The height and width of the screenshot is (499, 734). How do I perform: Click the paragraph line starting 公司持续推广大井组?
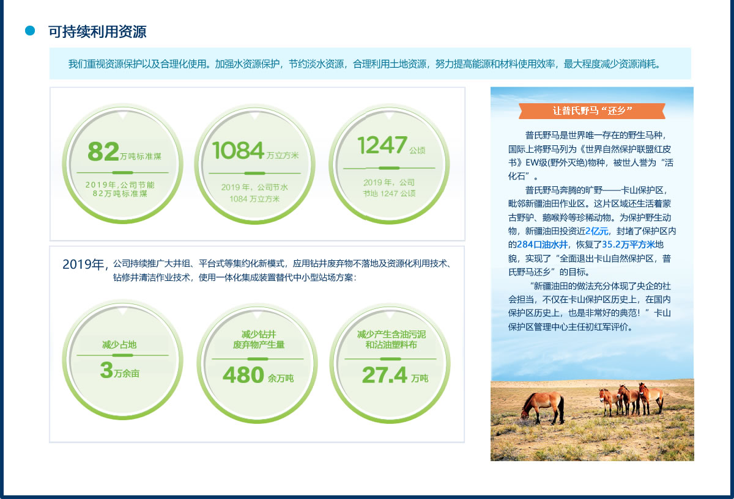[282, 264]
